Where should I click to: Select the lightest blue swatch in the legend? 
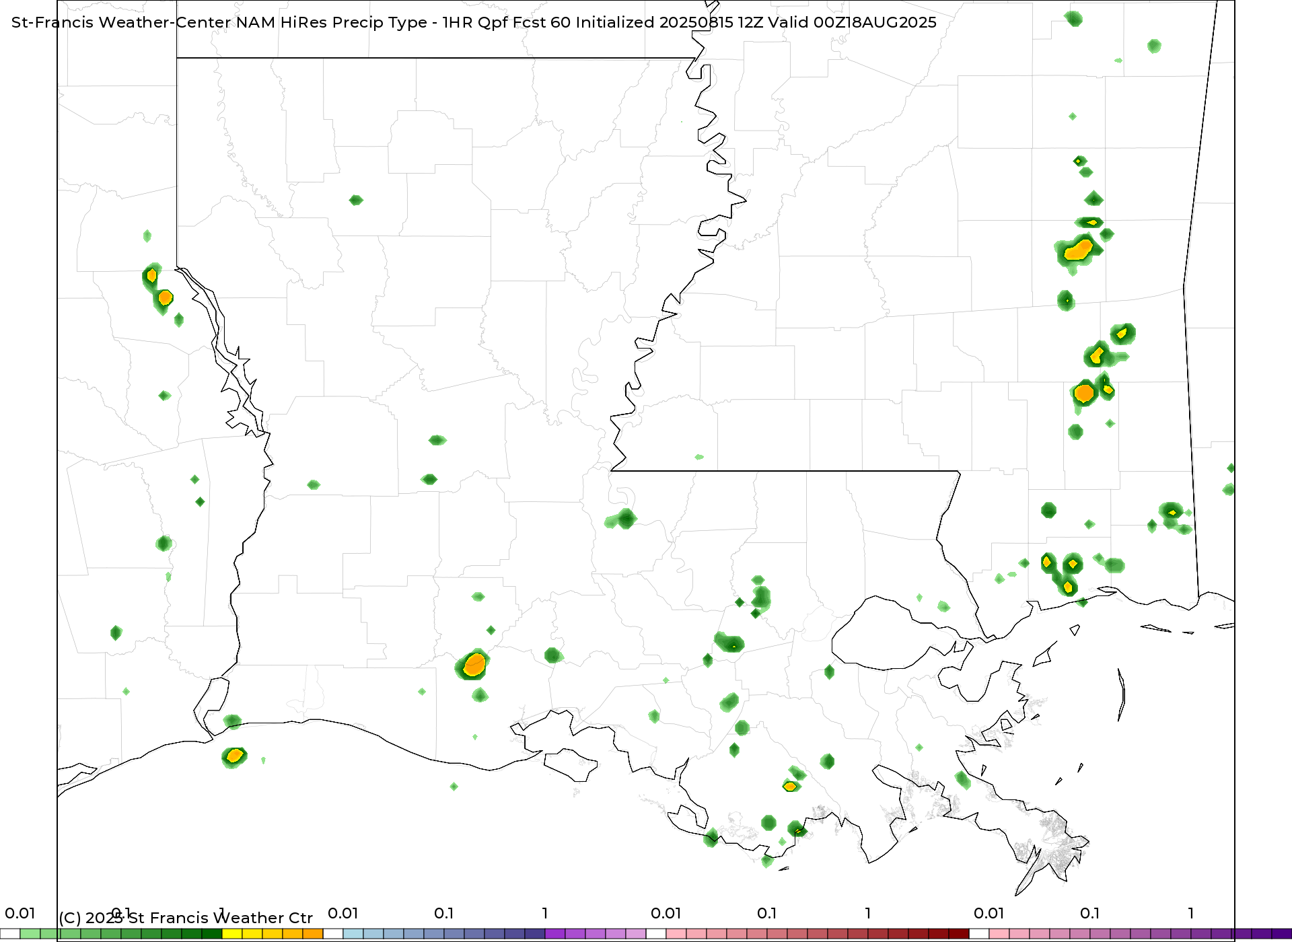click(x=353, y=934)
